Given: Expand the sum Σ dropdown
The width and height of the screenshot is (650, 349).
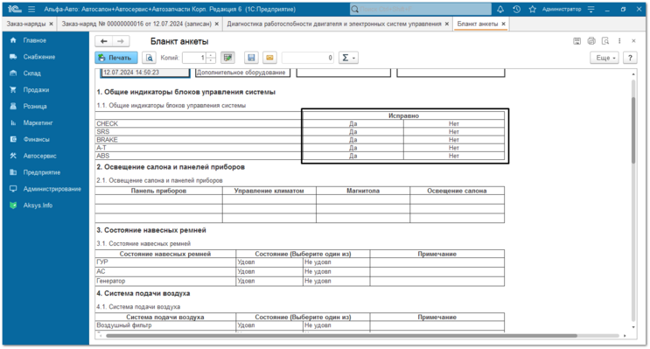Looking at the screenshot, I should (348, 58).
